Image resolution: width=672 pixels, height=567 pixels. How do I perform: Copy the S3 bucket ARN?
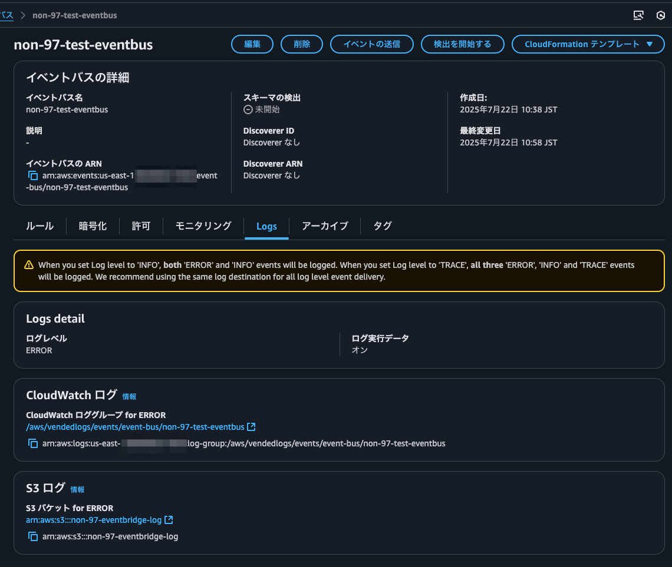point(33,536)
